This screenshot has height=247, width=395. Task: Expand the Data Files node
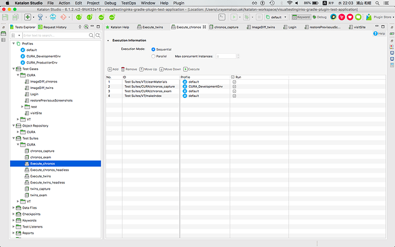(x=14, y=207)
